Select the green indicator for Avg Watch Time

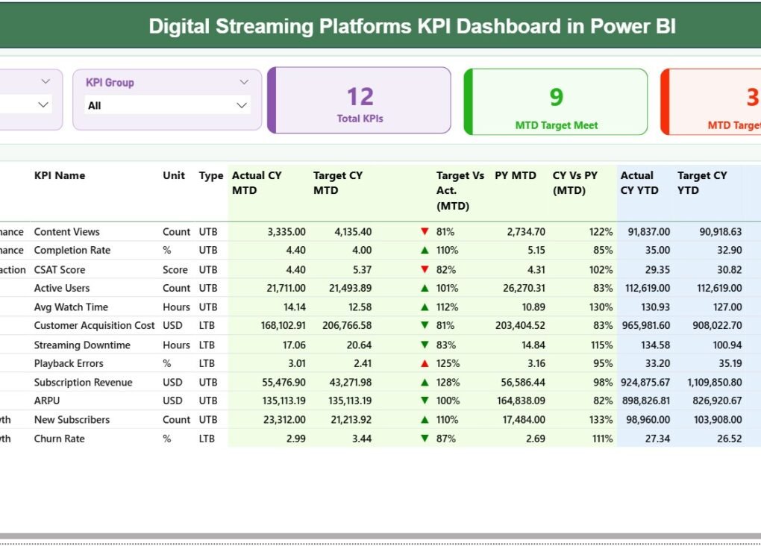(425, 307)
